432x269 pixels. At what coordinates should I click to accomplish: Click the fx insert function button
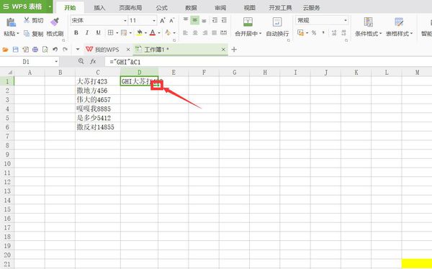pos(93,62)
